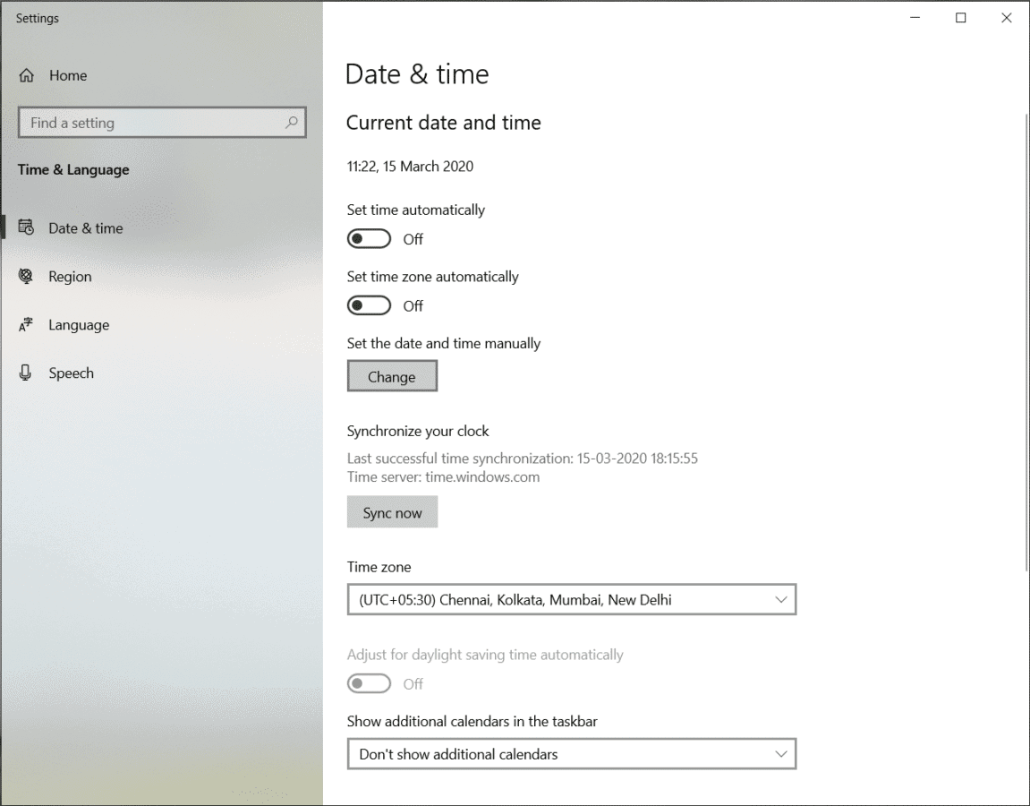
Task: Enable Set time zone automatically
Action: point(369,304)
